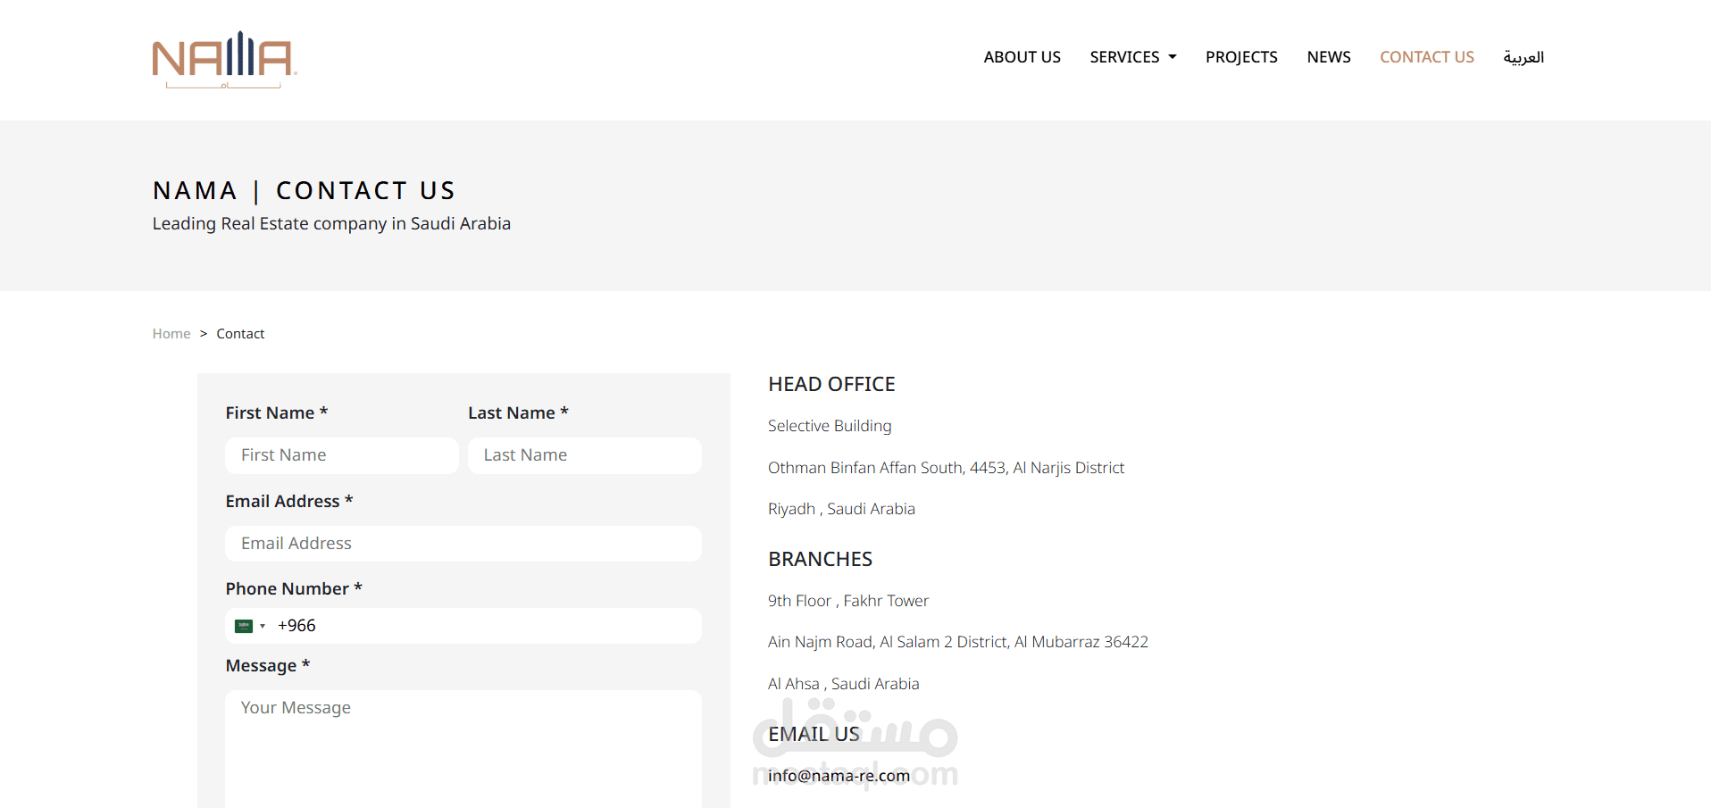Select the CONTACT US nav item
Image resolution: width=1711 pixels, height=808 pixels.
1427,57
